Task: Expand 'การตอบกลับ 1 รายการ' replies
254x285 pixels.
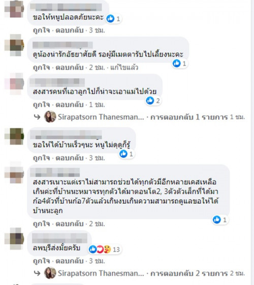Action: (x=189, y=117)
